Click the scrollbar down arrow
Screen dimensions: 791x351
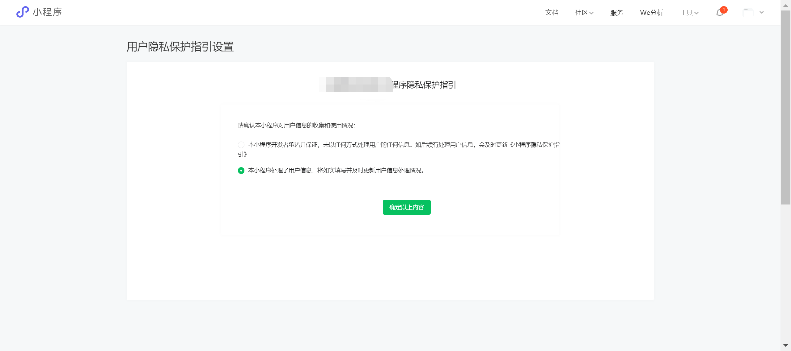[785, 345]
